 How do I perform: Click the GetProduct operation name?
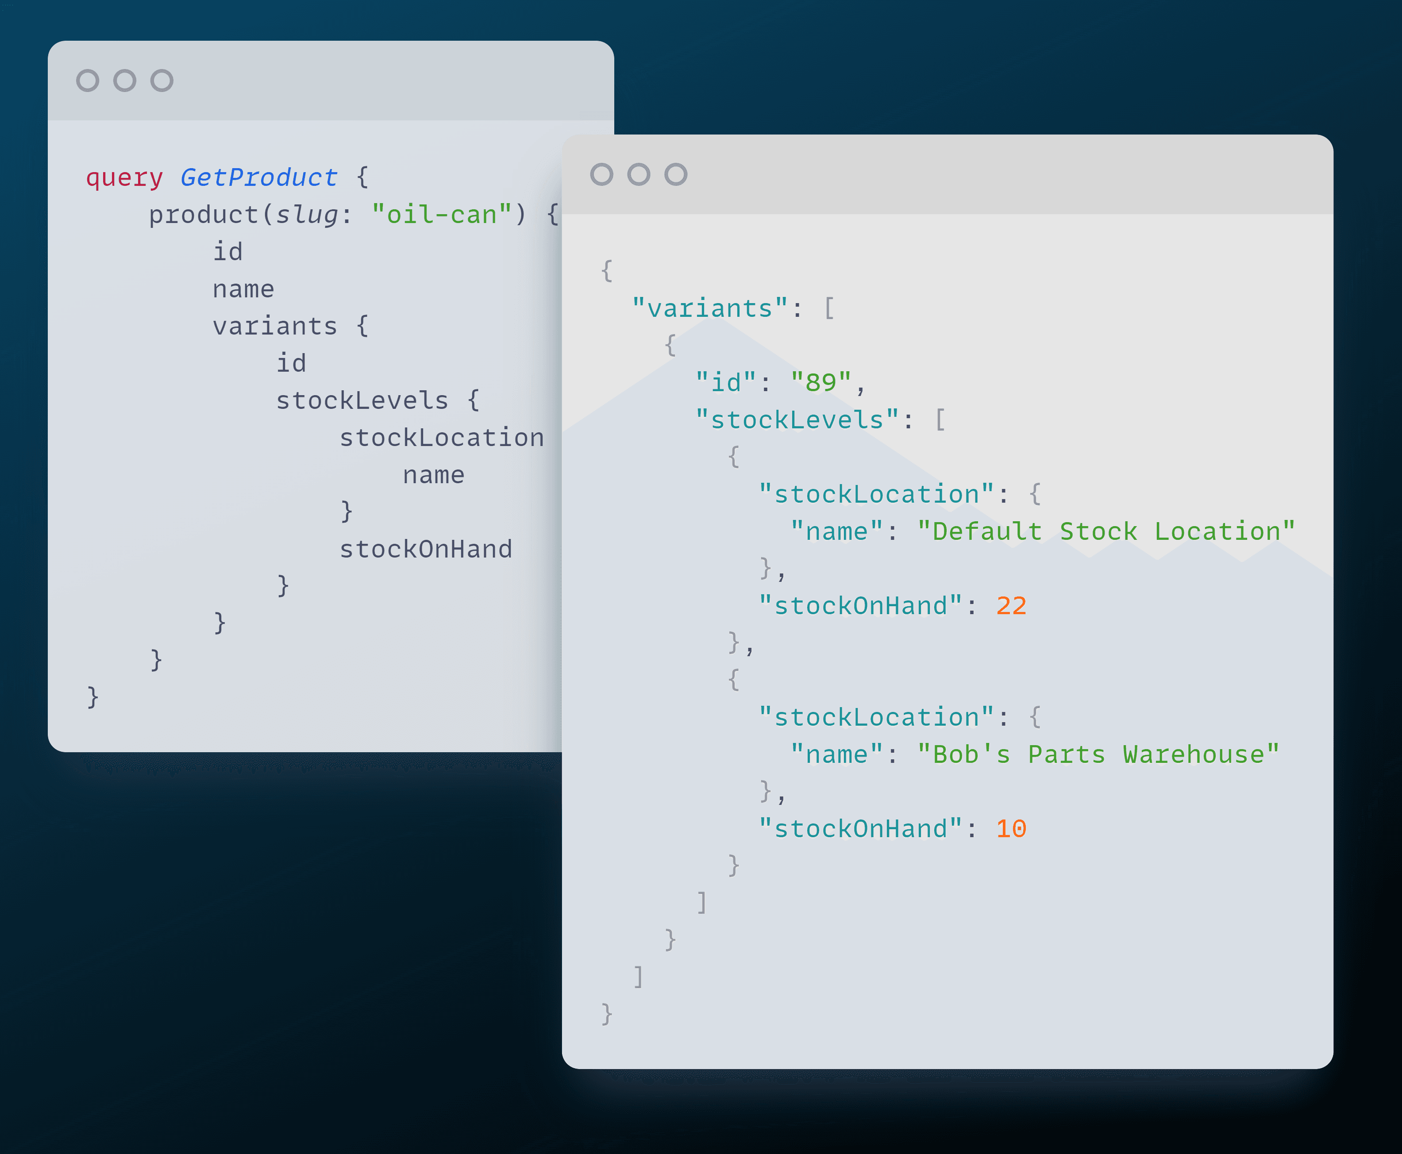pyautogui.click(x=258, y=177)
